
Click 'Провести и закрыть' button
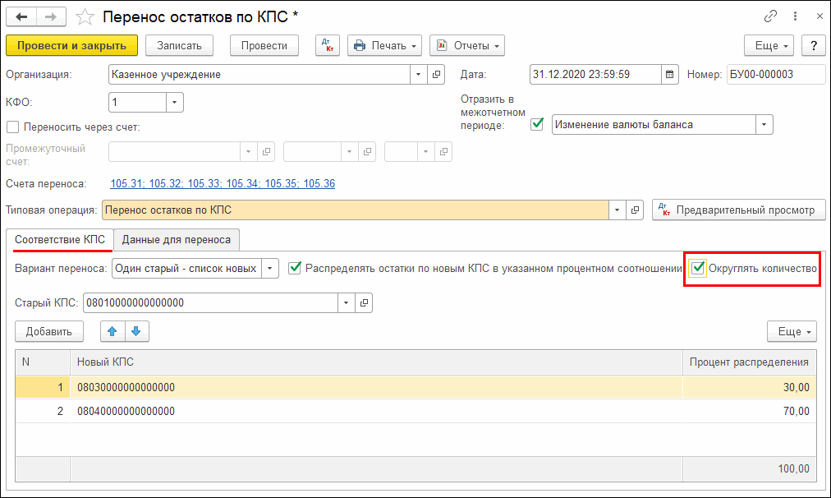pos(71,45)
